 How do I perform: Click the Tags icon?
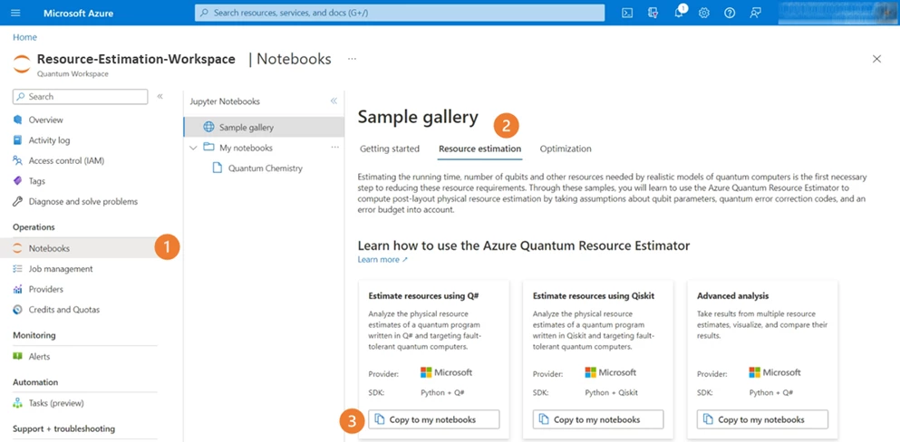point(18,181)
